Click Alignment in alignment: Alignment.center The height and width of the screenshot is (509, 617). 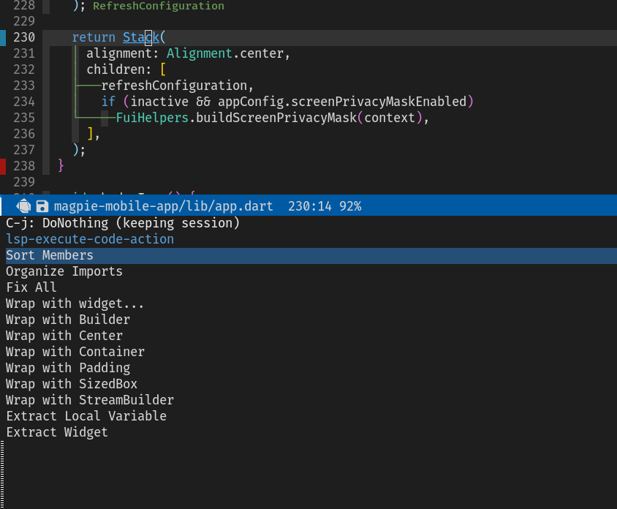point(200,53)
